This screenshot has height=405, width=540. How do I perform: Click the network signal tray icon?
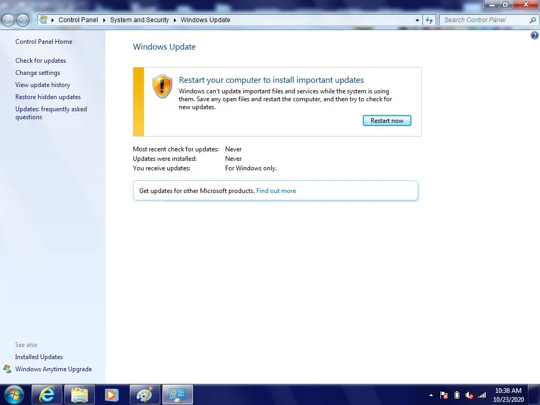(x=482, y=395)
